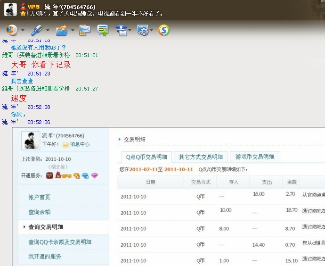
Task: Open 消息中心 link
Action: tap(80, 144)
